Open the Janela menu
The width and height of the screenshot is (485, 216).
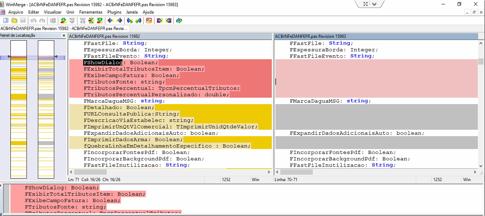132,12
